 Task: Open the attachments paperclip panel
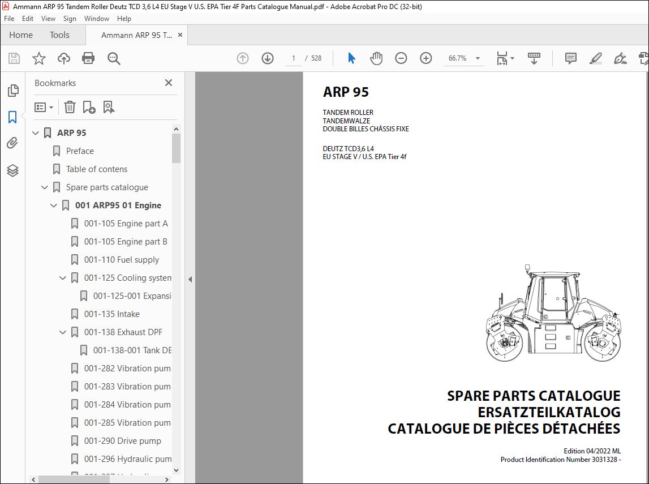tap(12, 143)
